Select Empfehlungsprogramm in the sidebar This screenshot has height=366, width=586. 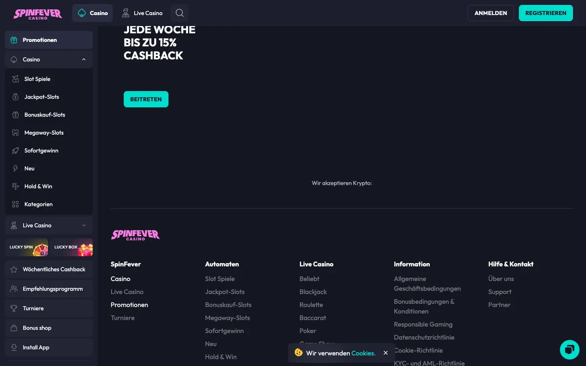coord(49,289)
